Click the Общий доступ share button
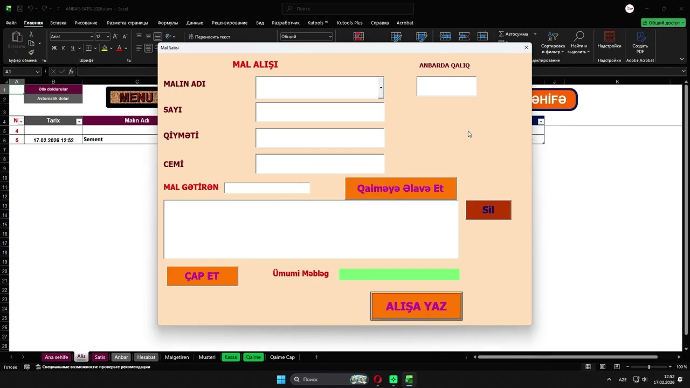This screenshot has width=690, height=388. tap(663, 23)
